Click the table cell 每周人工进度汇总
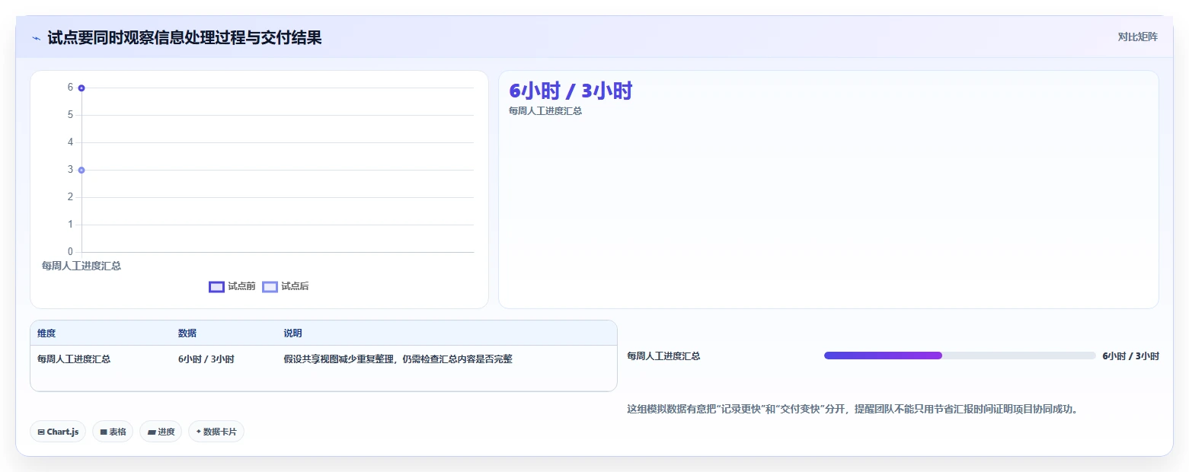This screenshot has width=1189, height=472. click(x=74, y=359)
